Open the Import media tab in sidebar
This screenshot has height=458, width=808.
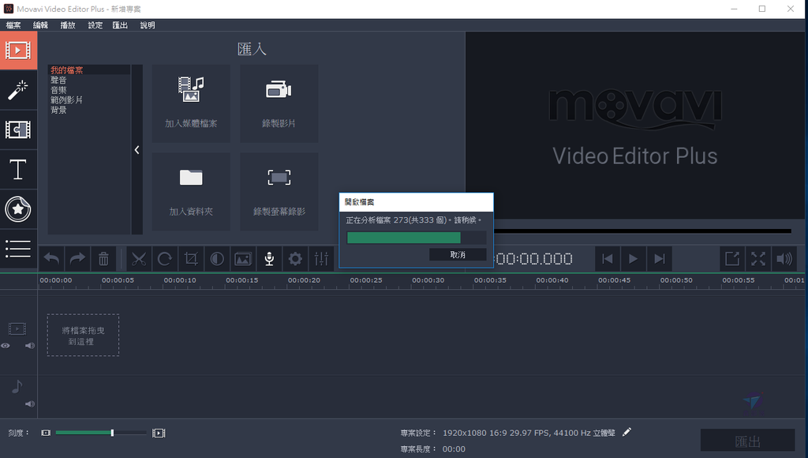point(18,50)
